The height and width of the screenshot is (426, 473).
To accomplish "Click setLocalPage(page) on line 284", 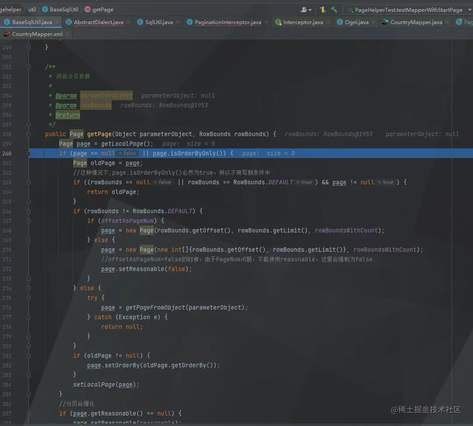I will (104, 385).
